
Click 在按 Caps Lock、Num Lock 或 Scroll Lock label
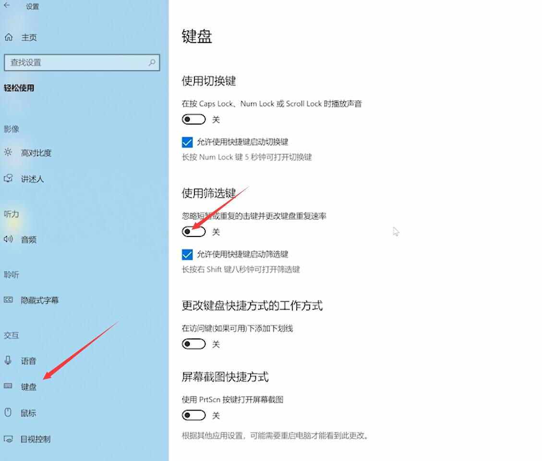pos(272,103)
